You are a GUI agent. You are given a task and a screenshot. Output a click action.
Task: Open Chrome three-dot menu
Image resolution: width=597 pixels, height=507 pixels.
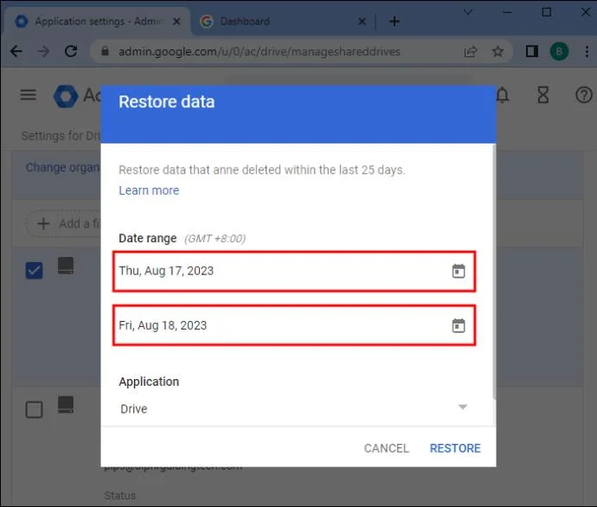[x=587, y=51]
